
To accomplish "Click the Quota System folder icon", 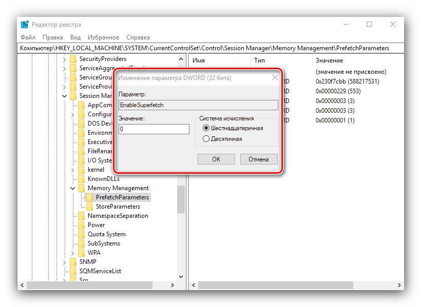I will [81, 234].
